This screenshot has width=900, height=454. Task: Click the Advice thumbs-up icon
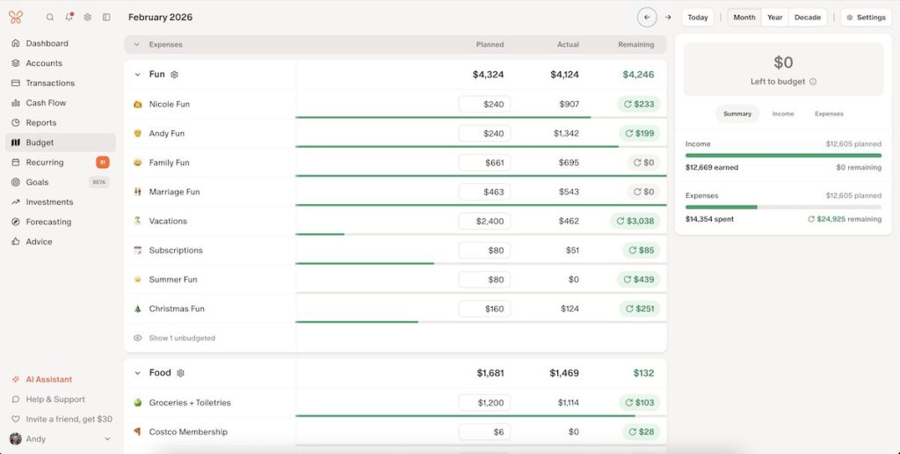pyautogui.click(x=16, y=241)
